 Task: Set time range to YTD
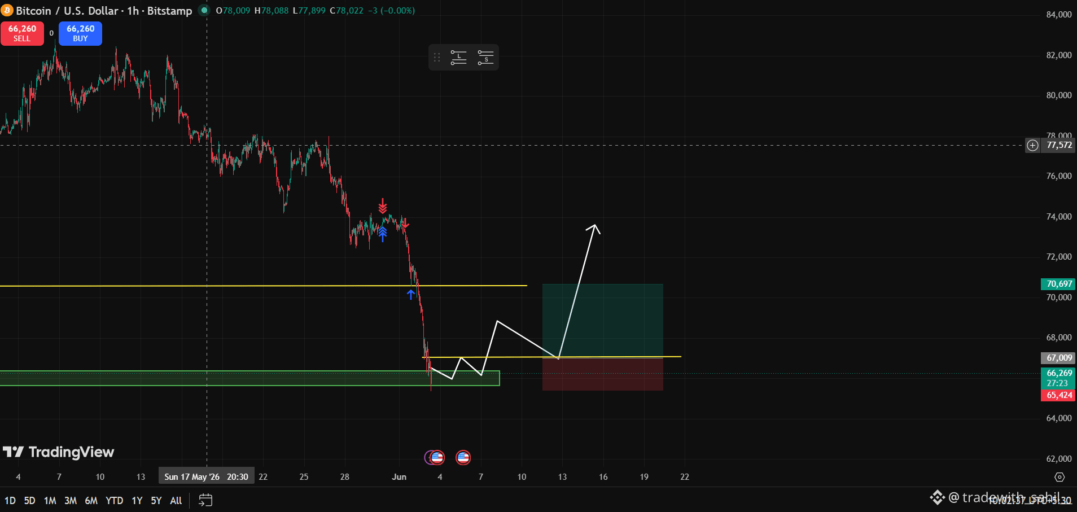115,501
